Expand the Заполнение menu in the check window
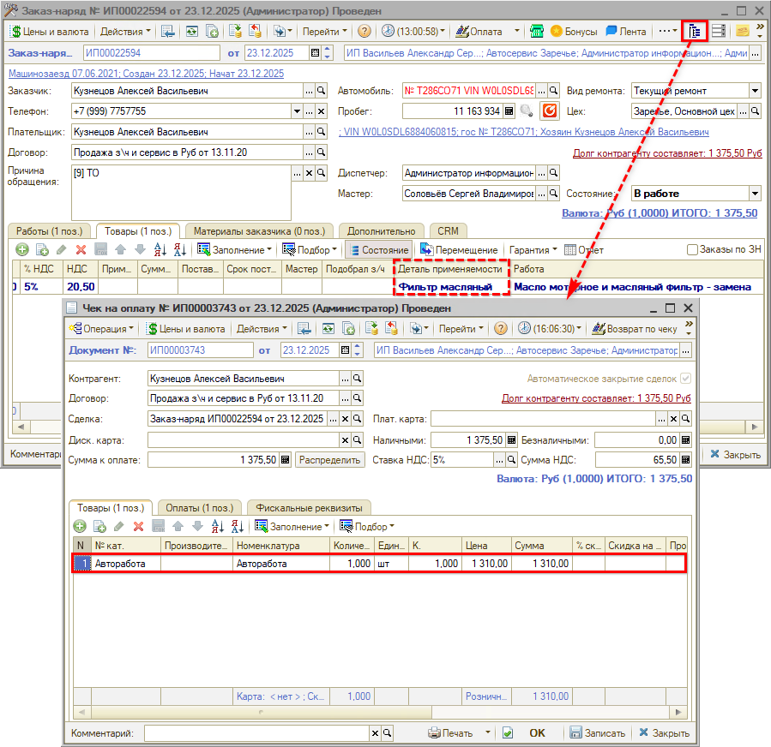The height and width of the screenshot is (747, 771). [292, 526]
